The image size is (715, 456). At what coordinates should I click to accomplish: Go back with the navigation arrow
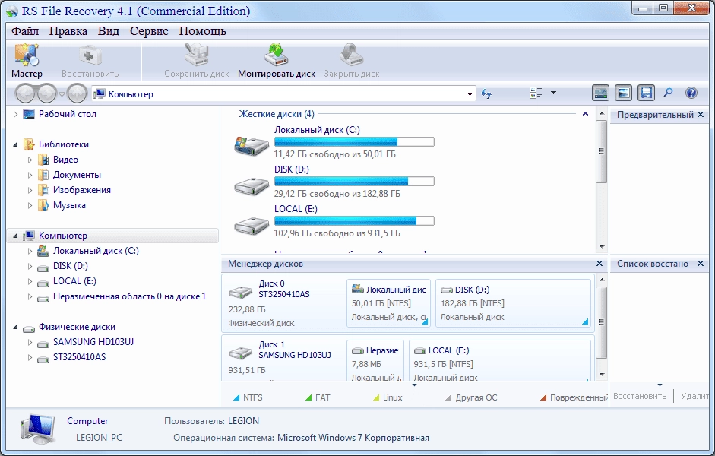(x=24, y=93)
